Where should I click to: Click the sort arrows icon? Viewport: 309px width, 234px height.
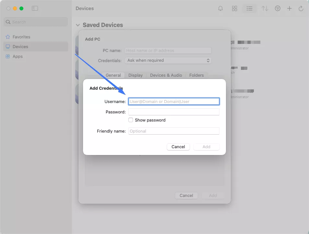click(x=265, y=8)
